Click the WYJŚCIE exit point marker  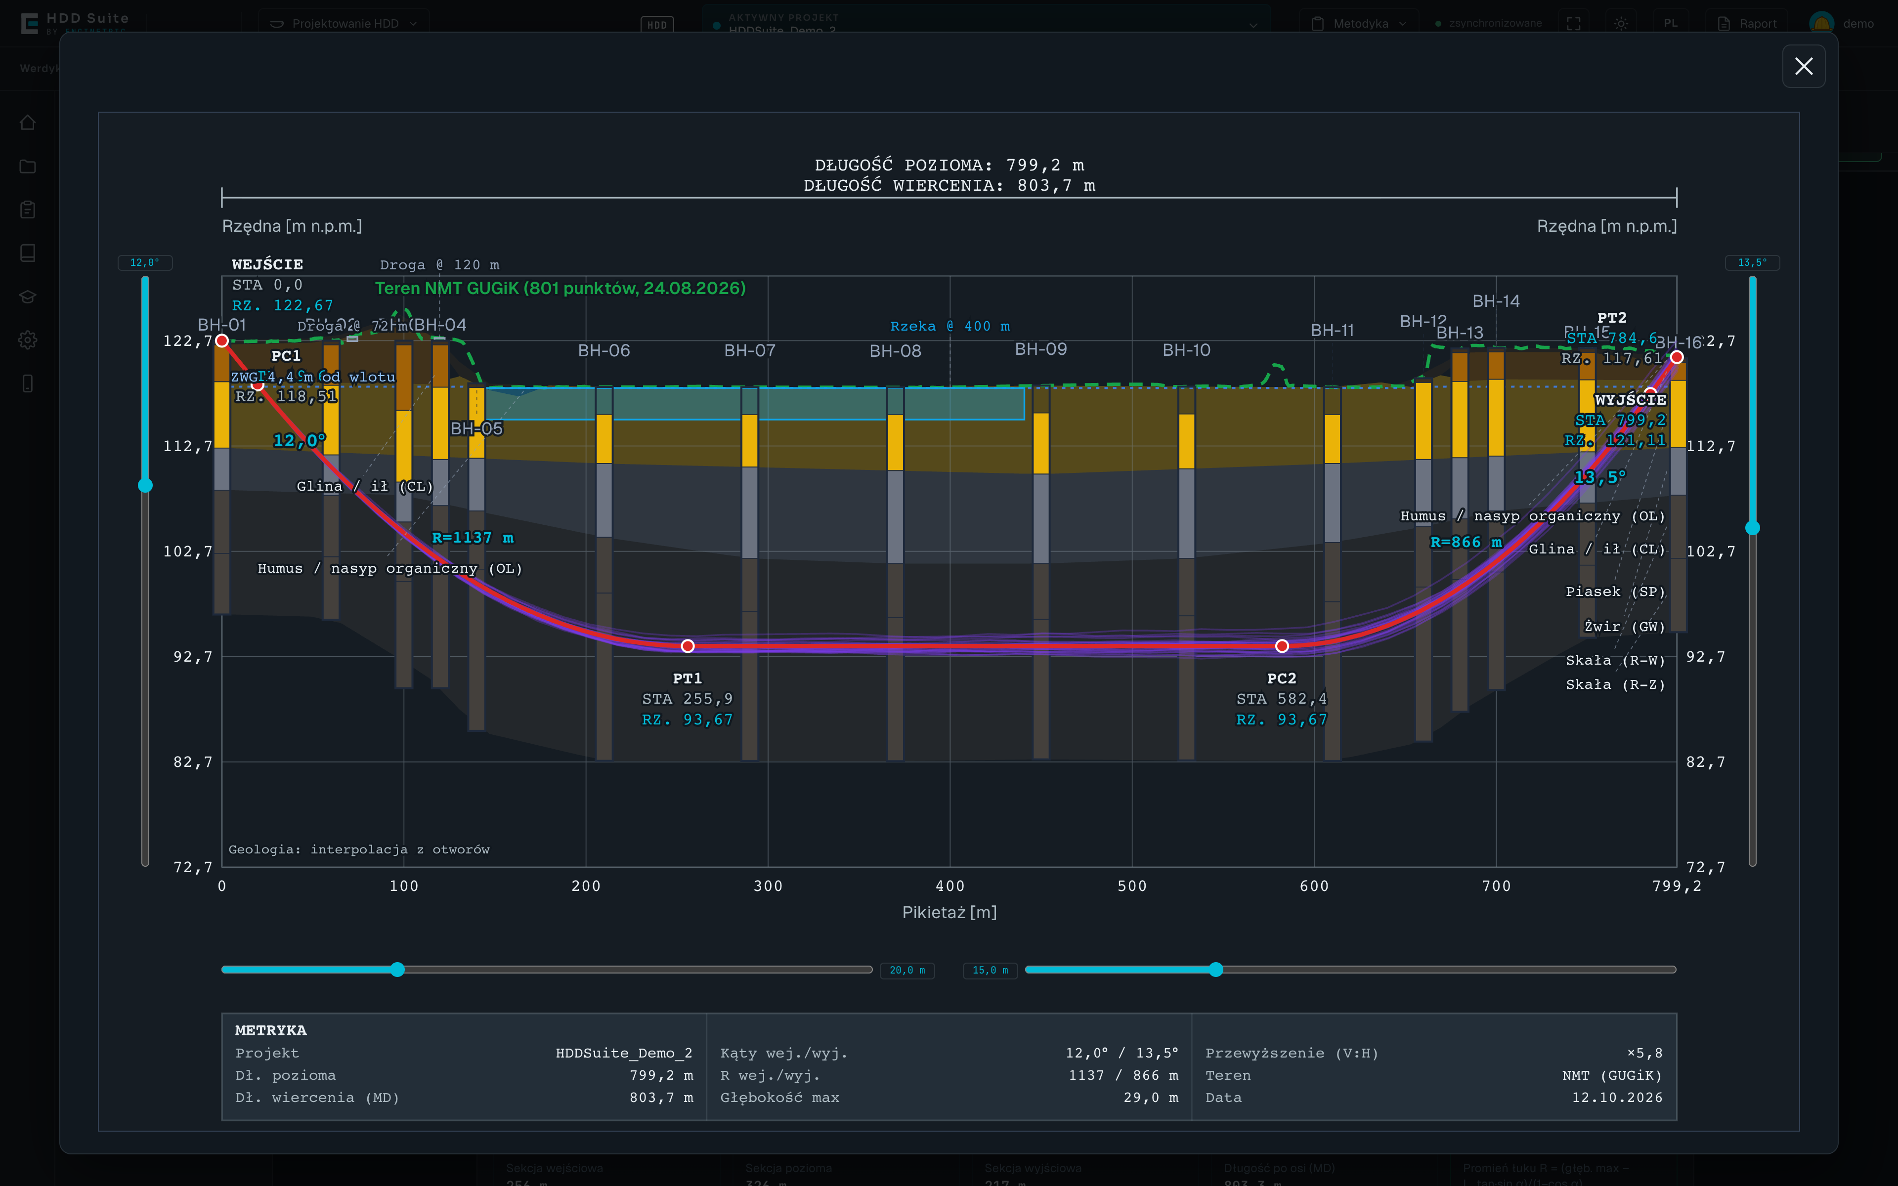pyautogui.click(x=1677, y=357)
